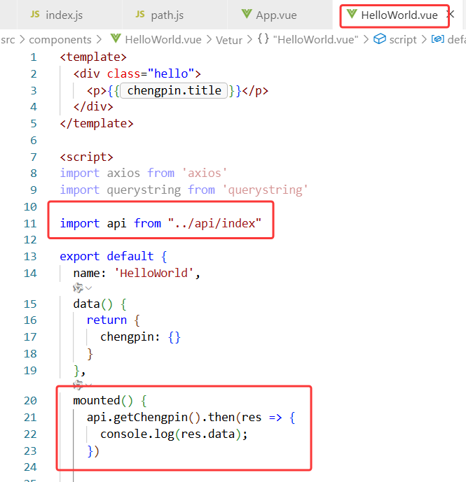Click the class="hello" attribute text

click(151, 73)
